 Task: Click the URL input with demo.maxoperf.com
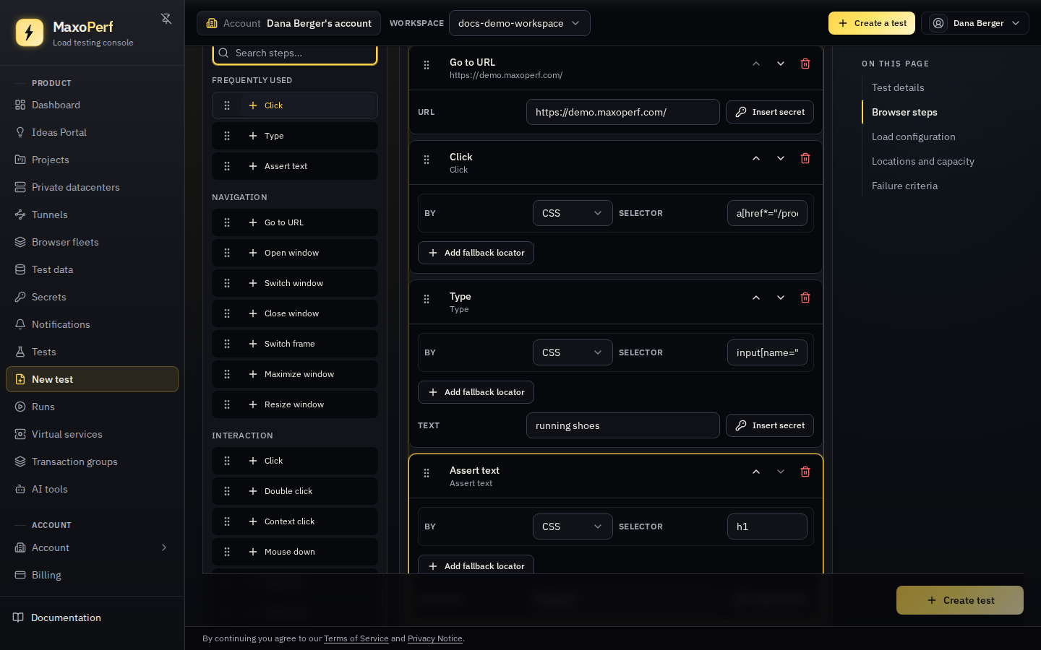click(x=623, y=112)
